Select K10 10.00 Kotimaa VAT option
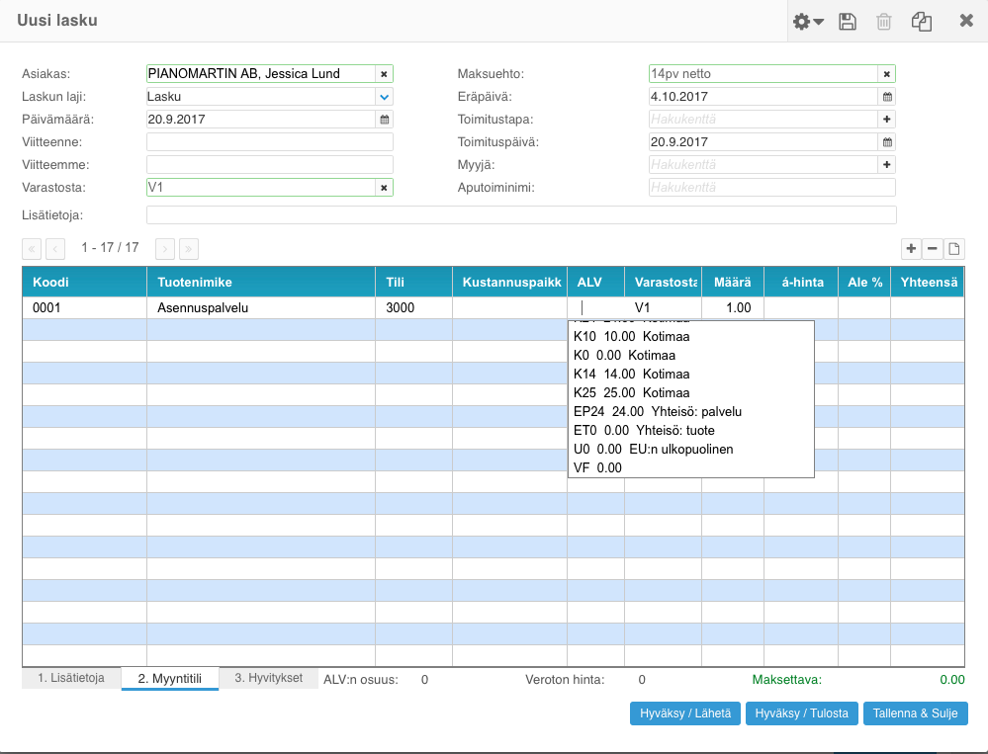This screenshot has width=988, height=754. [x=690, y=337]
